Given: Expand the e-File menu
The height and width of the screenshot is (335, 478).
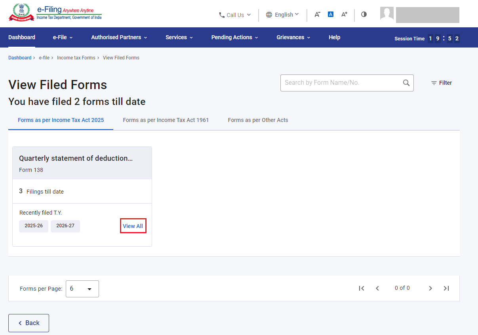Looking at the screenshot, I should pos(63,37).
